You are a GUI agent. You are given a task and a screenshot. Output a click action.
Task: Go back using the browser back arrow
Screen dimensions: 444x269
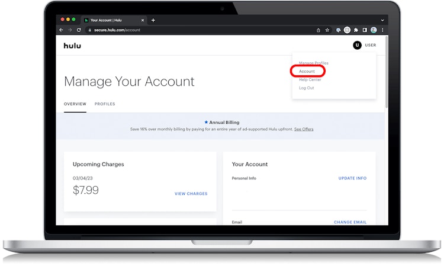(x=61, y=30)
